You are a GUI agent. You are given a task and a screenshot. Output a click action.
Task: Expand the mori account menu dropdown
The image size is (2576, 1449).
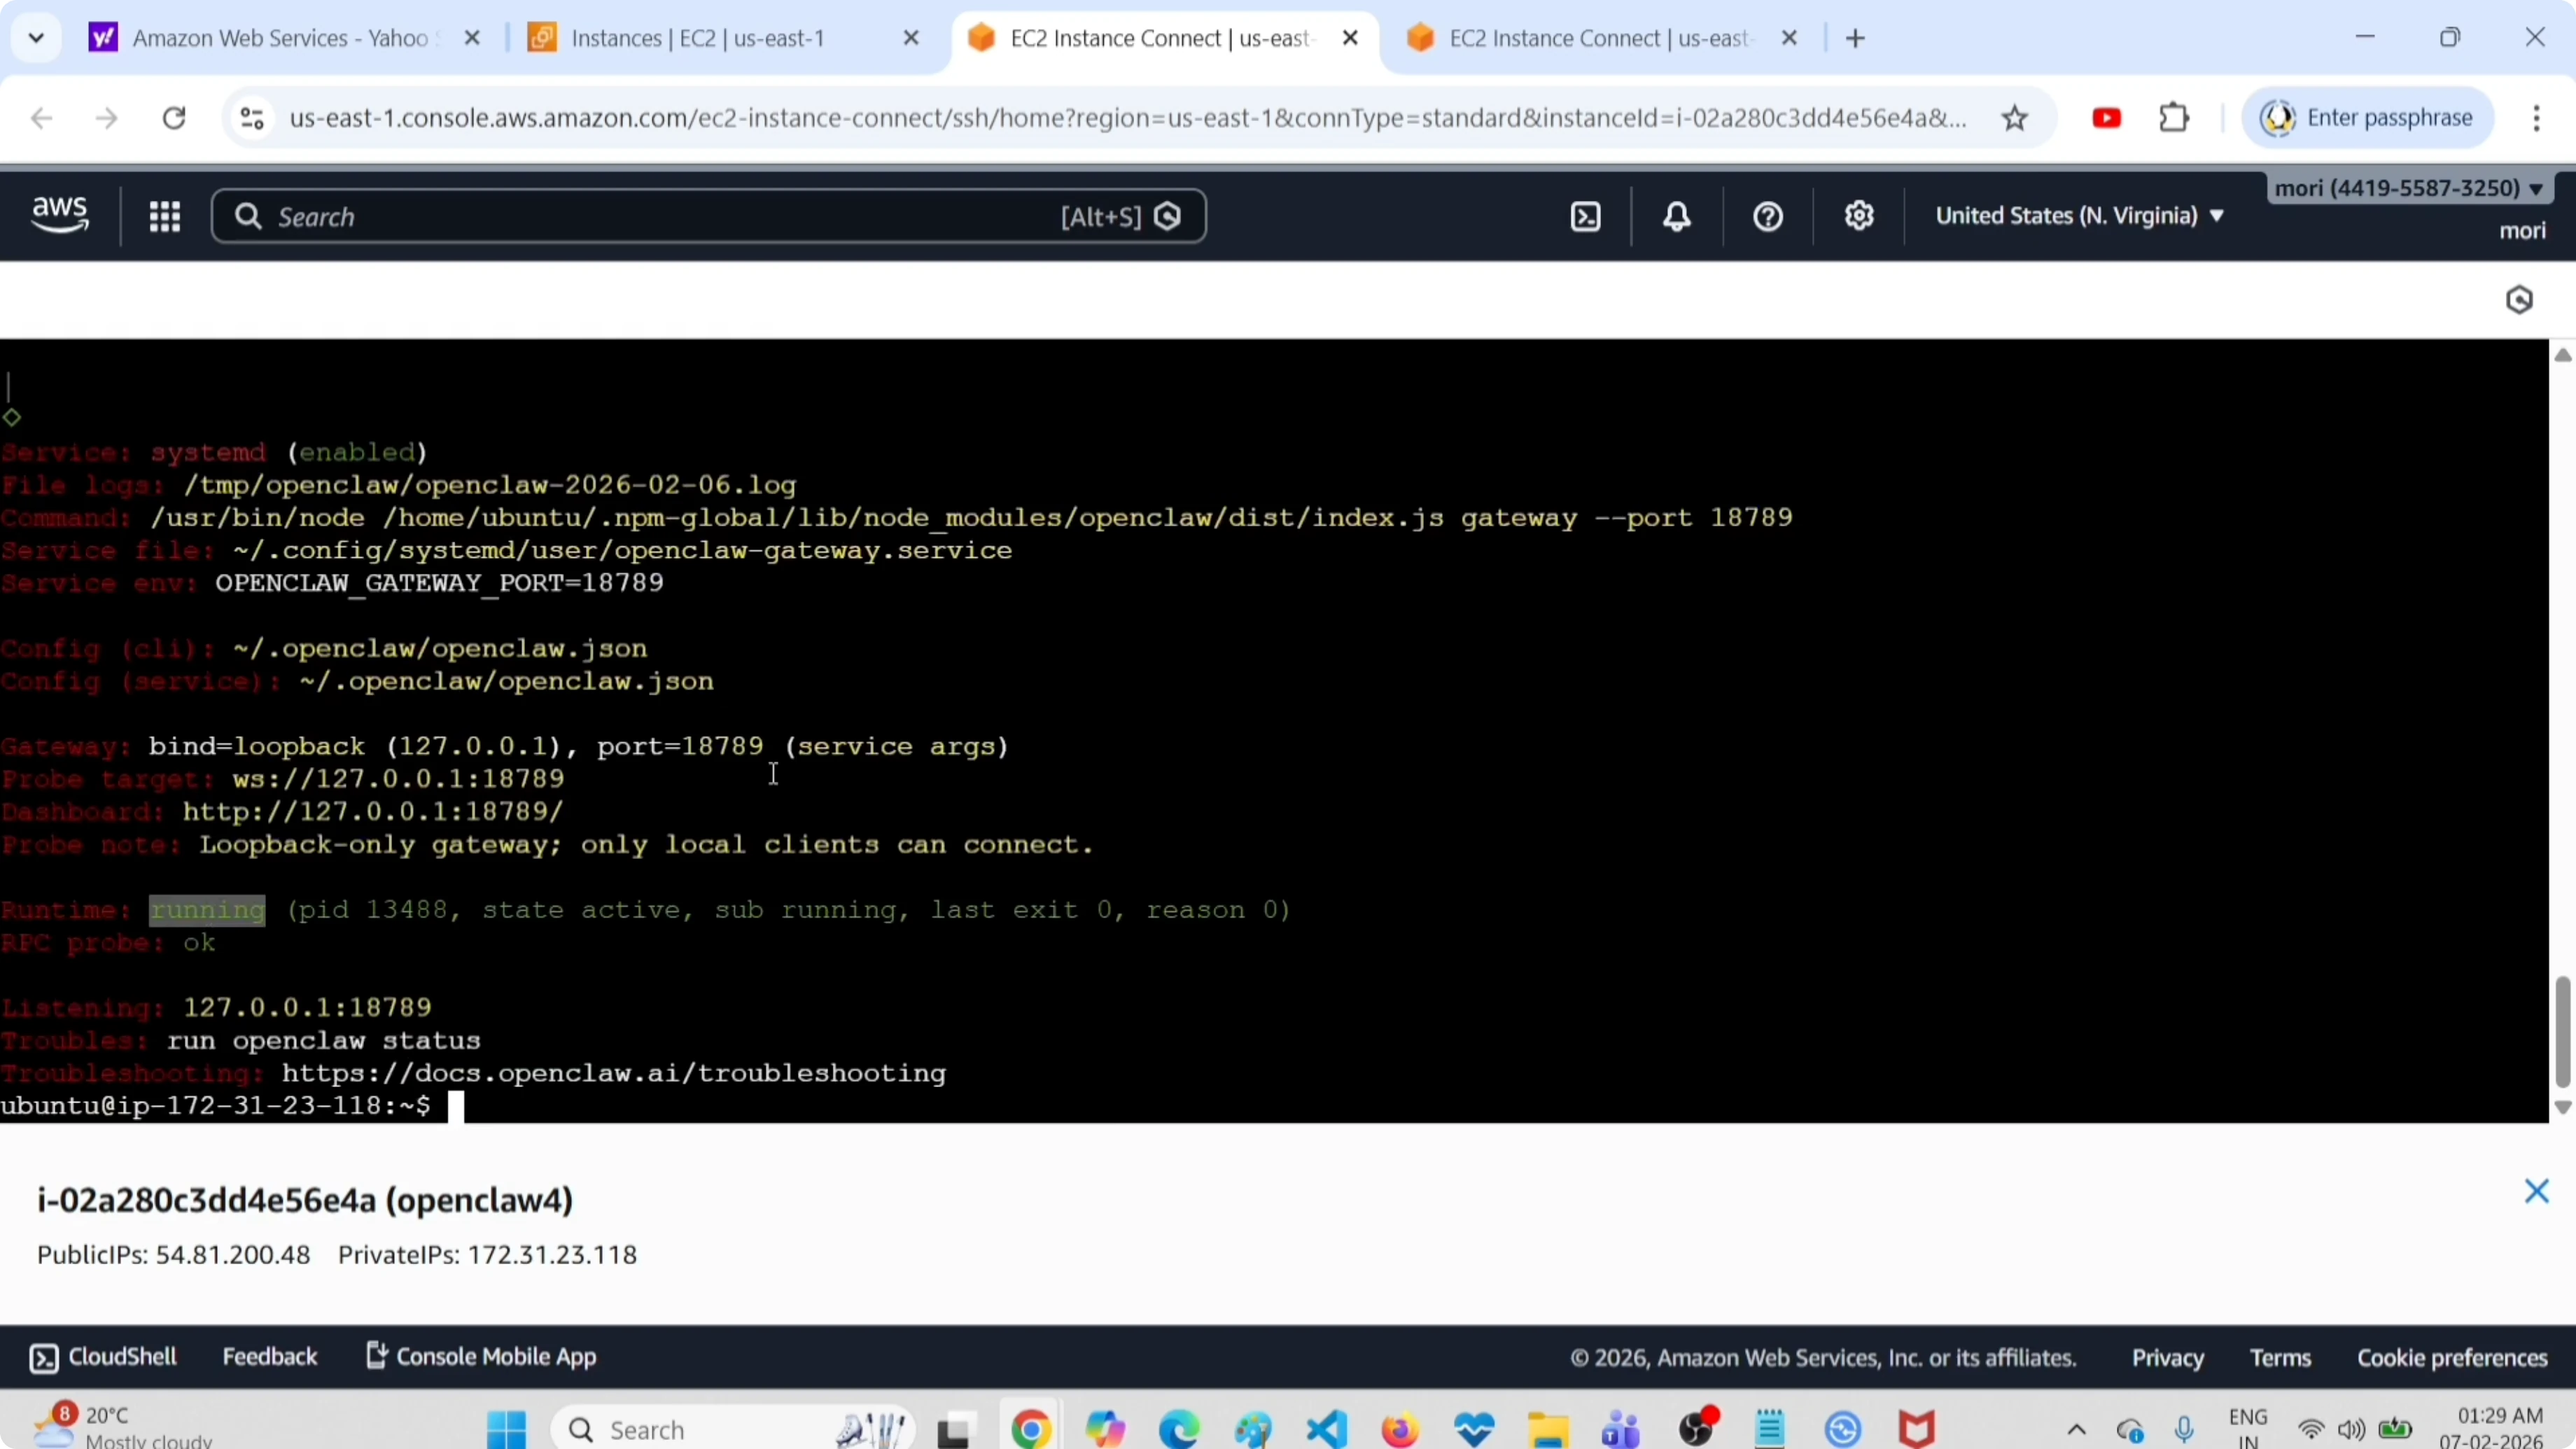pyautogui.click(x=2408, y=189)
